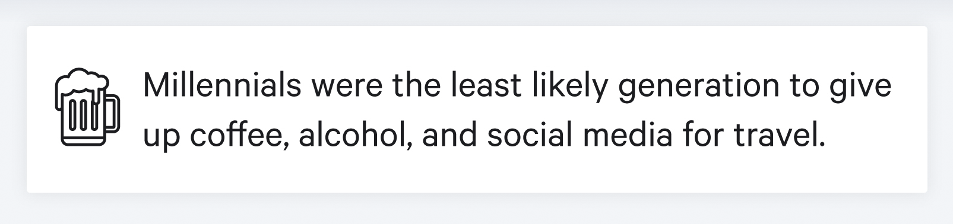Image resolution: width=953 pixels, height=224 pixels.
Task: Click the vertical stripes inside the mug icon
Action: tap(82, 117)
